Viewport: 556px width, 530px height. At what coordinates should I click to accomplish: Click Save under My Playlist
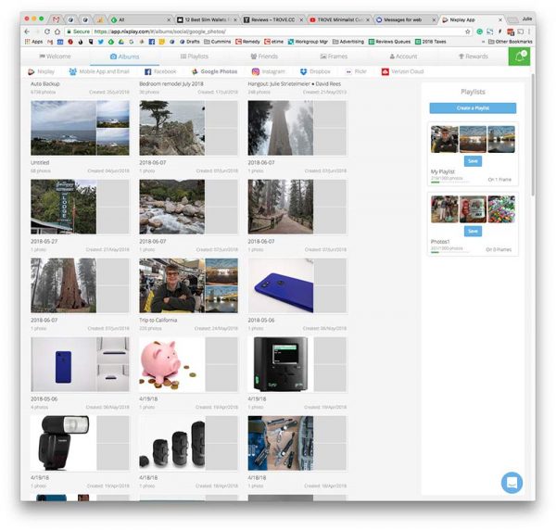[x=473, y=161]
